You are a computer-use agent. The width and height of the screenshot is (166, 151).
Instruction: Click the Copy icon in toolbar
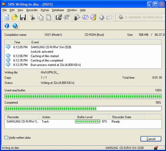(41, 17)
